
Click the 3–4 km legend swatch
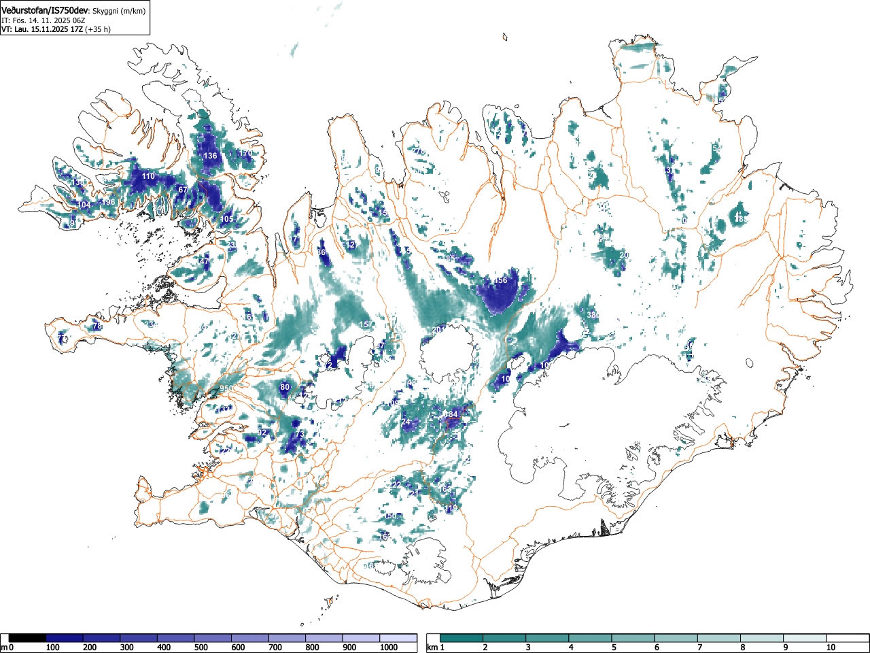coord(547,638)
